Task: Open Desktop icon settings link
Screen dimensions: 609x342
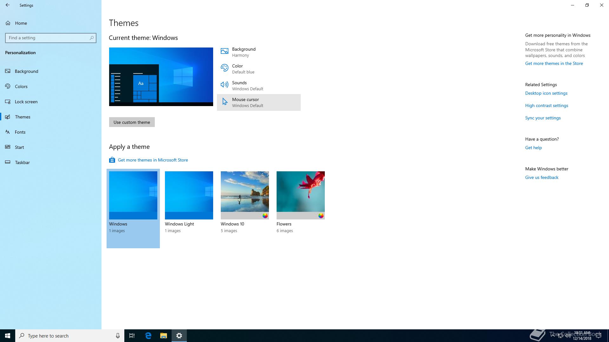Action: point(546,93)
